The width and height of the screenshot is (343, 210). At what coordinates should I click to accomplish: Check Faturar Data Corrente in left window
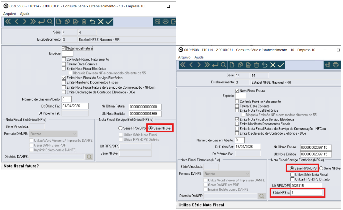coord(64,64)
